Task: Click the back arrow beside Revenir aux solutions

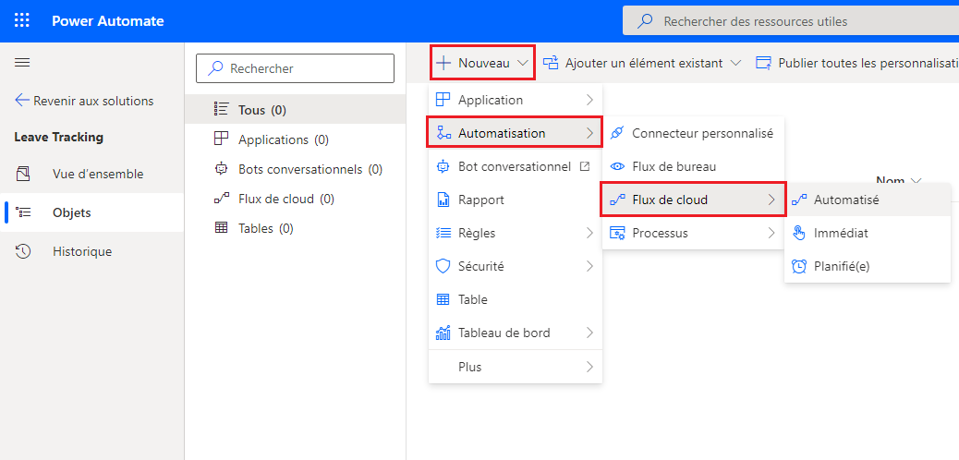Action: pos(22,101)
